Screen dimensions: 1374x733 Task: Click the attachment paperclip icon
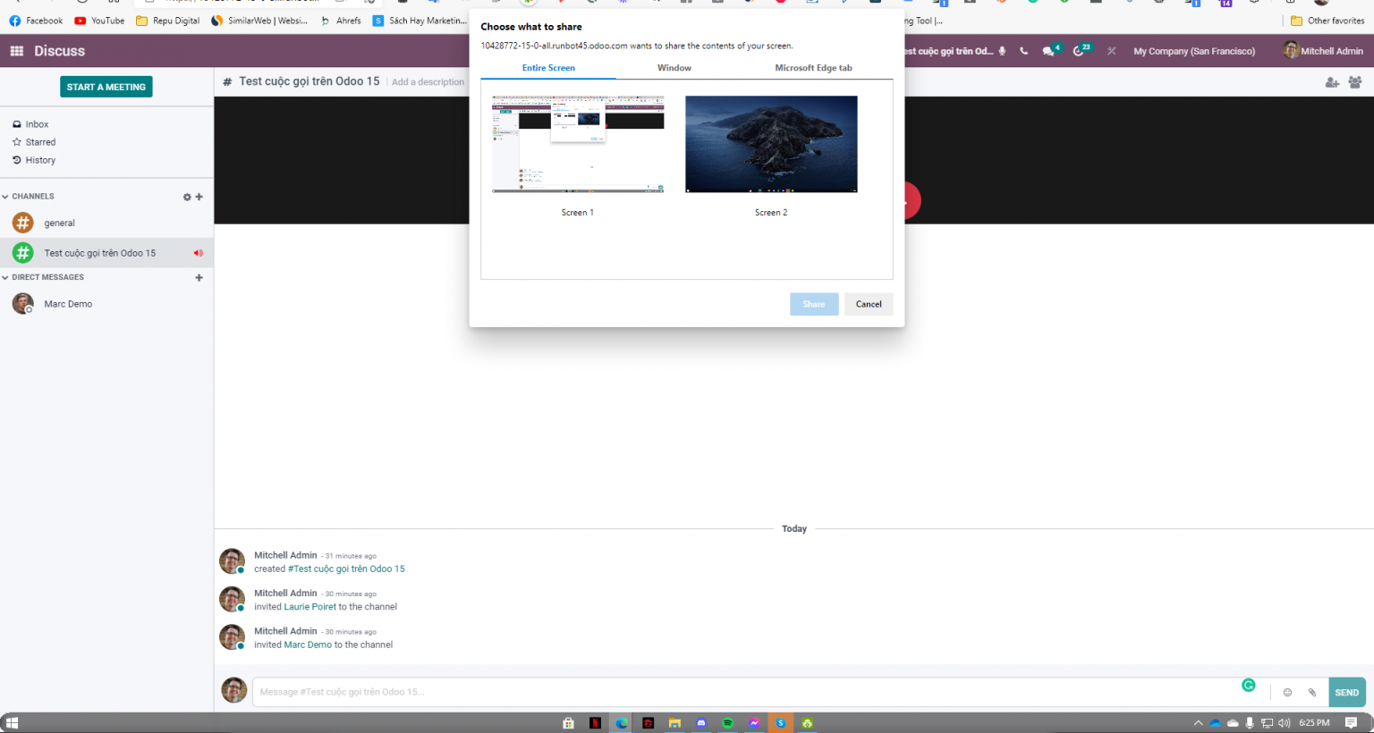(1312, 692)
